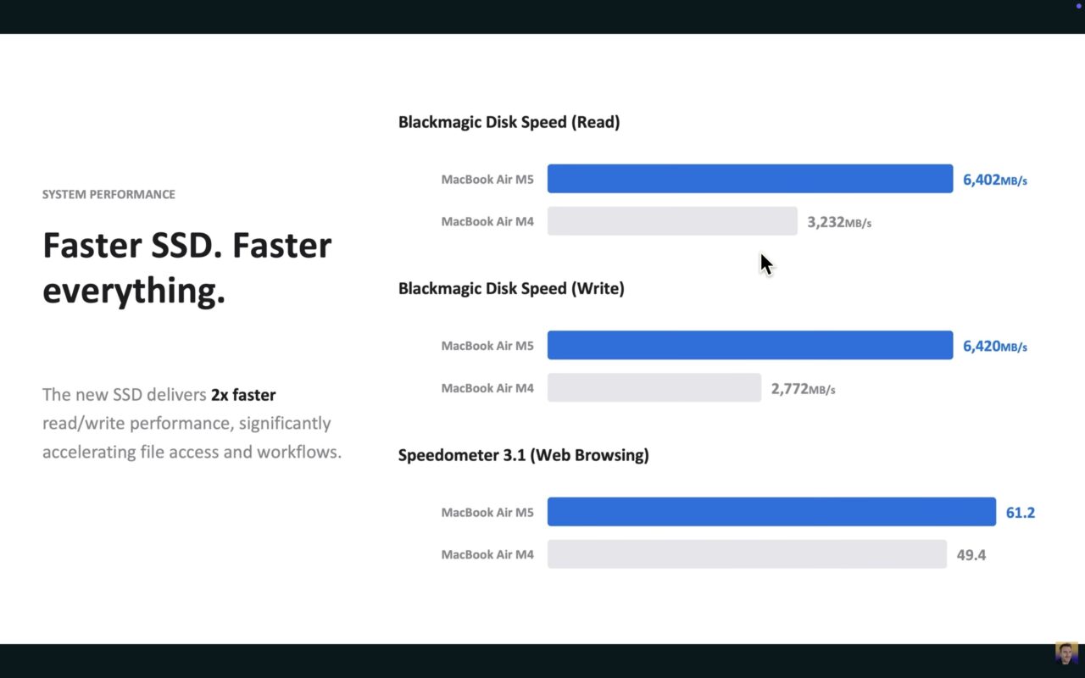Click the blue M5 Speedometer bar
1085x678 pixels.
(x=771, y=512)
